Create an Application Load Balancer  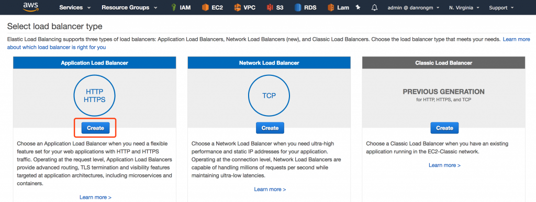click(x=95, y=128)
